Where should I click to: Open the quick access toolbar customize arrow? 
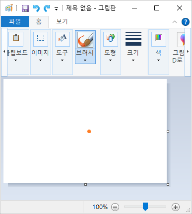click(x=57, y=9)
